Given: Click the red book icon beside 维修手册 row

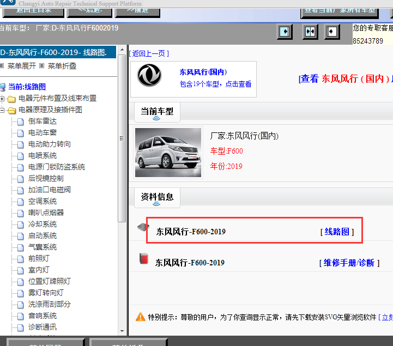Looking at the screenshot, I should (x=144, y=259).
